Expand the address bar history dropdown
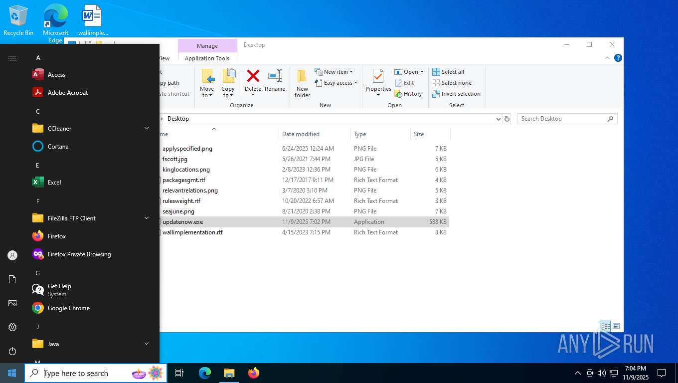678x383 pixels. coord(498,119)
